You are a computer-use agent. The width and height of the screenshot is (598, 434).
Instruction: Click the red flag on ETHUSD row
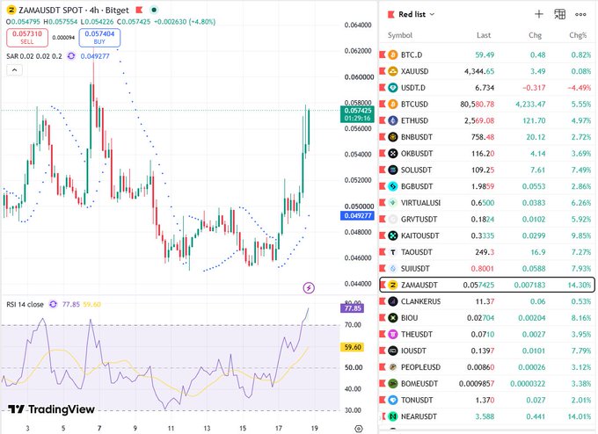point(383,120)
